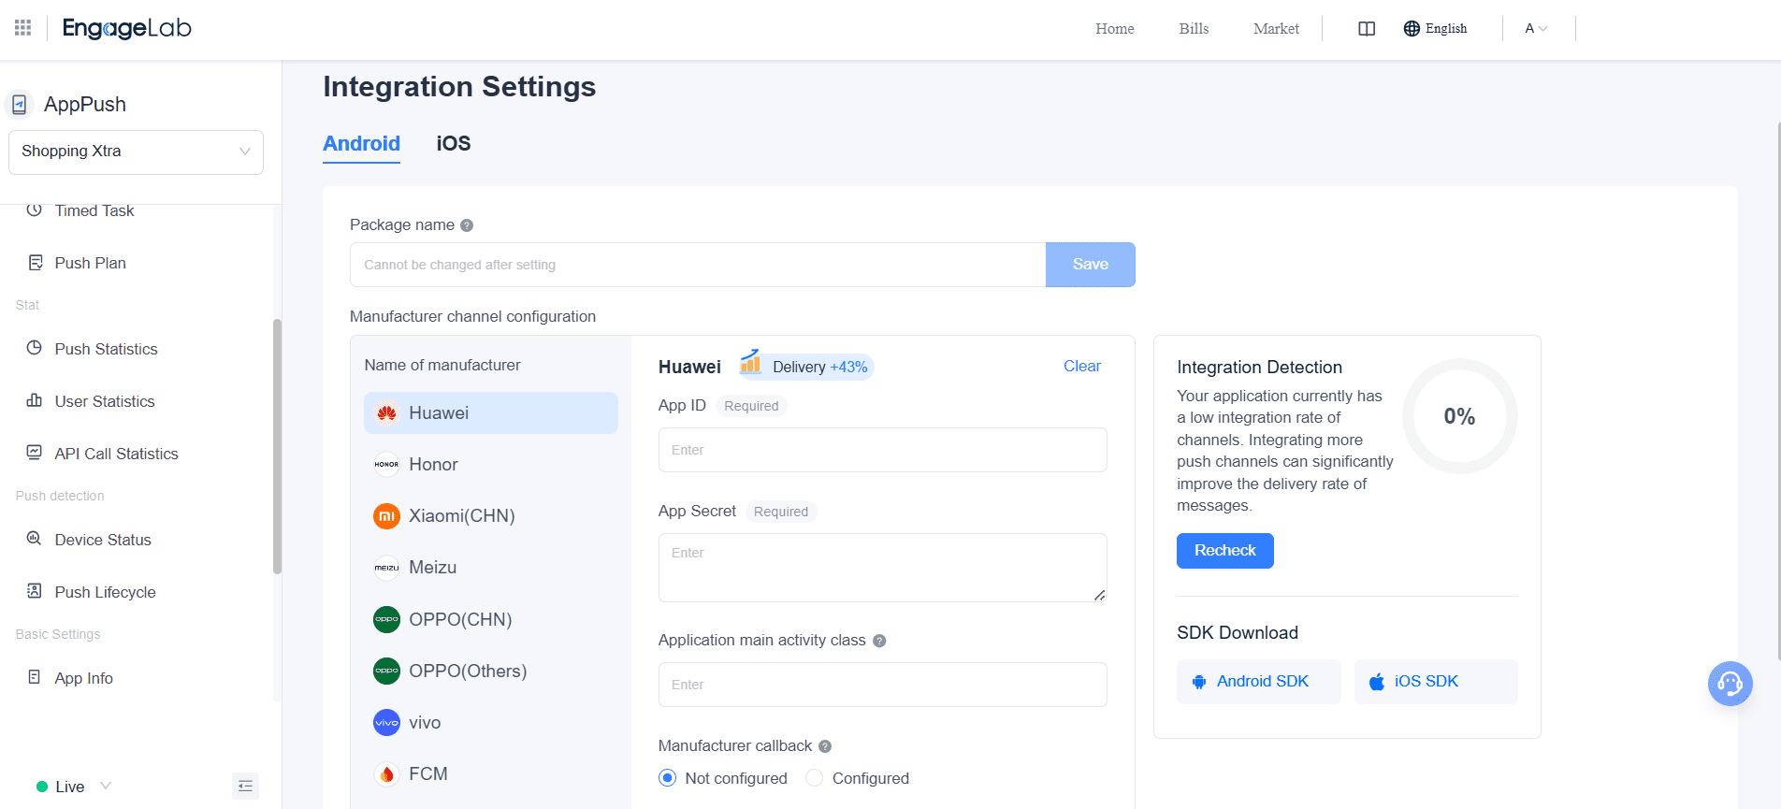Go to Home in the top nav

pyautogui.click(x=1115, y=29)
